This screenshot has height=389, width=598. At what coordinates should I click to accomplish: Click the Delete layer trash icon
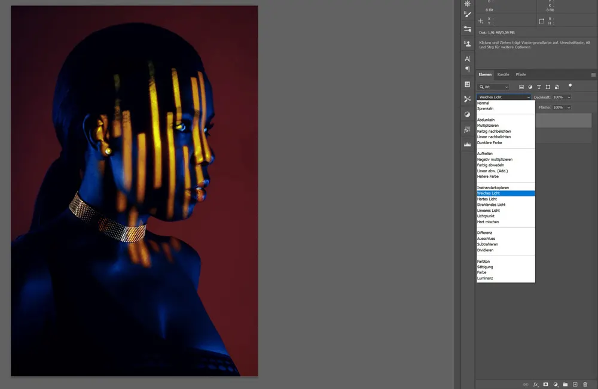pyautogui.click(x=585, y=384)
